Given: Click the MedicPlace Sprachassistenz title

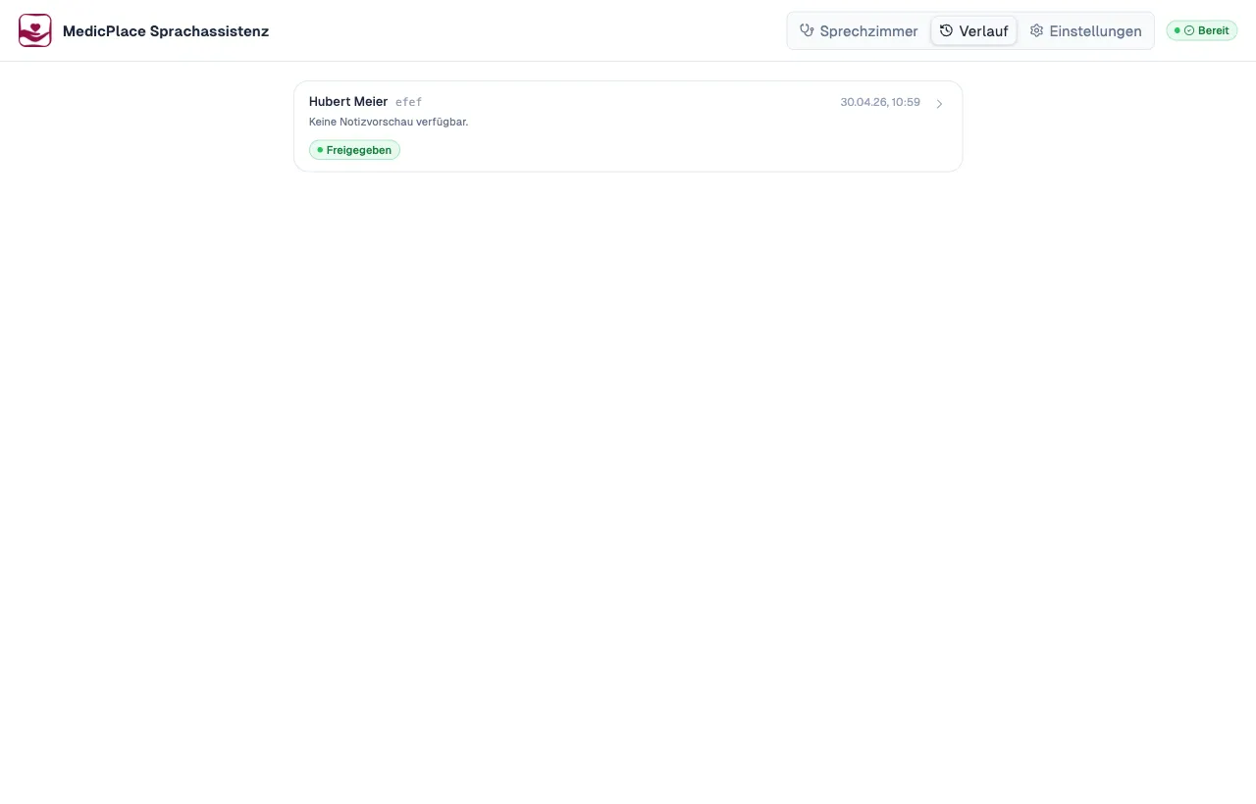Looking at the screenshot, I should tap(166, 30).
